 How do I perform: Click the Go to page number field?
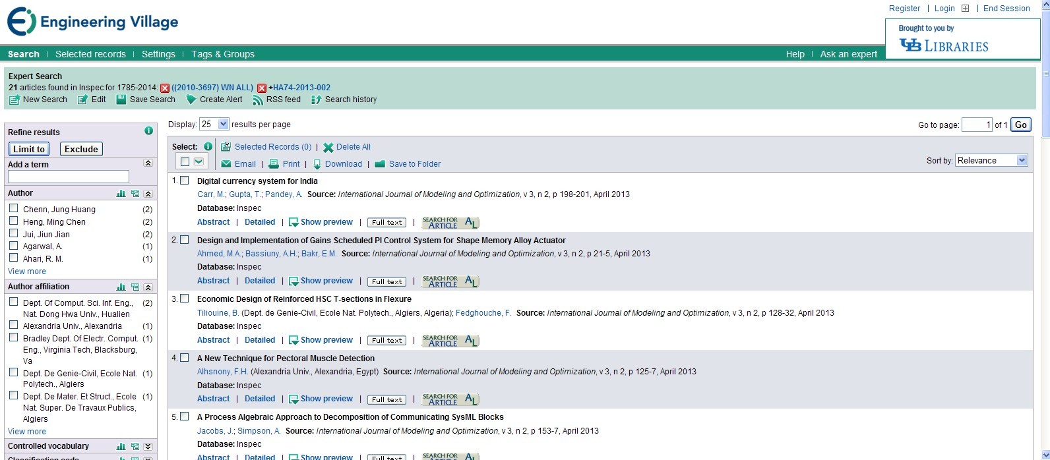977,125
